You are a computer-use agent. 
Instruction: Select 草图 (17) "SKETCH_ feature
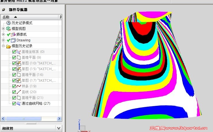tap(39, 81)
